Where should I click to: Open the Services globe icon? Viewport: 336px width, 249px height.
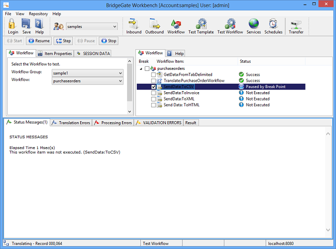point(253,24)
